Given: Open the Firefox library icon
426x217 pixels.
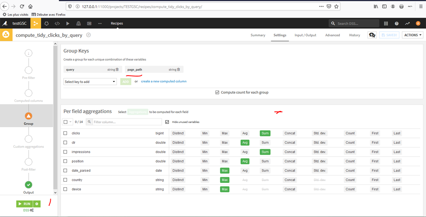Looking at the screenshot, I should tap(376, 6).
